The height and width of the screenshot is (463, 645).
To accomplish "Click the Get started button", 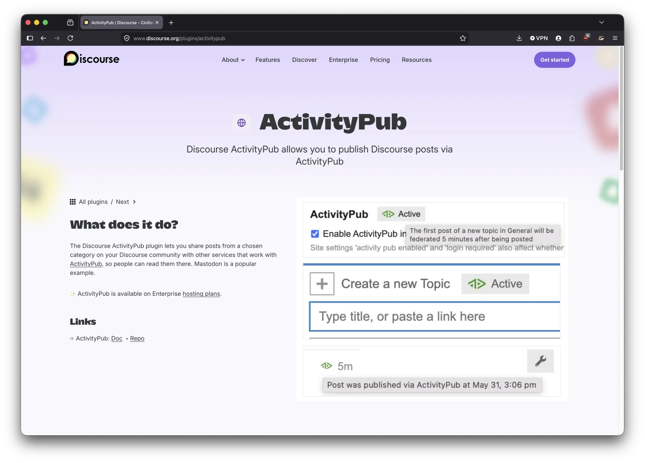I will click(554, 60).
